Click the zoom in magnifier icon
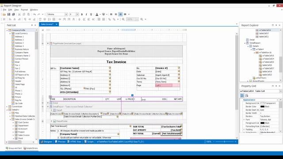283x159 pixels. (x=142, y=19)
